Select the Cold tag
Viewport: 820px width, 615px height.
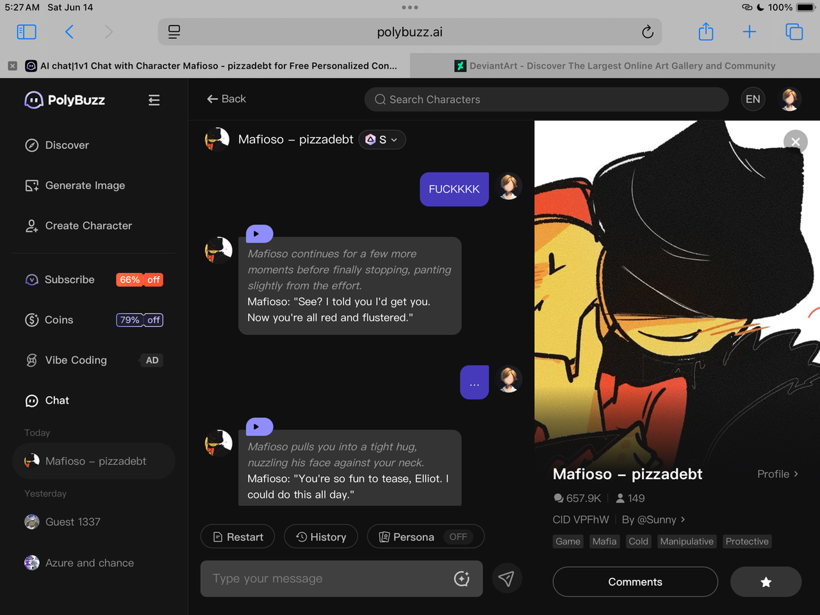coord(638,541)
